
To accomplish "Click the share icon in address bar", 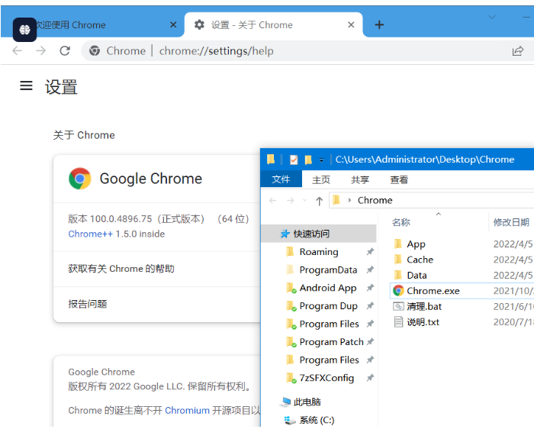I will pyautogui.click(x=518, y=51).
